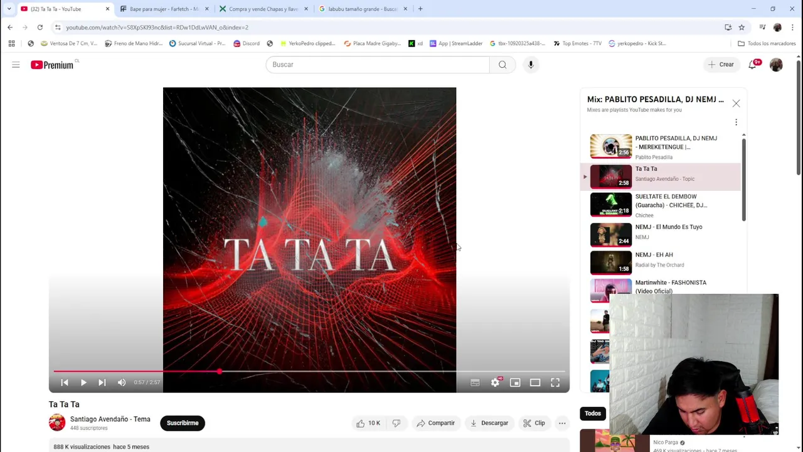Share the video via Compartir
The height and width of the screenshot is (452, 803).
point(435,423)
